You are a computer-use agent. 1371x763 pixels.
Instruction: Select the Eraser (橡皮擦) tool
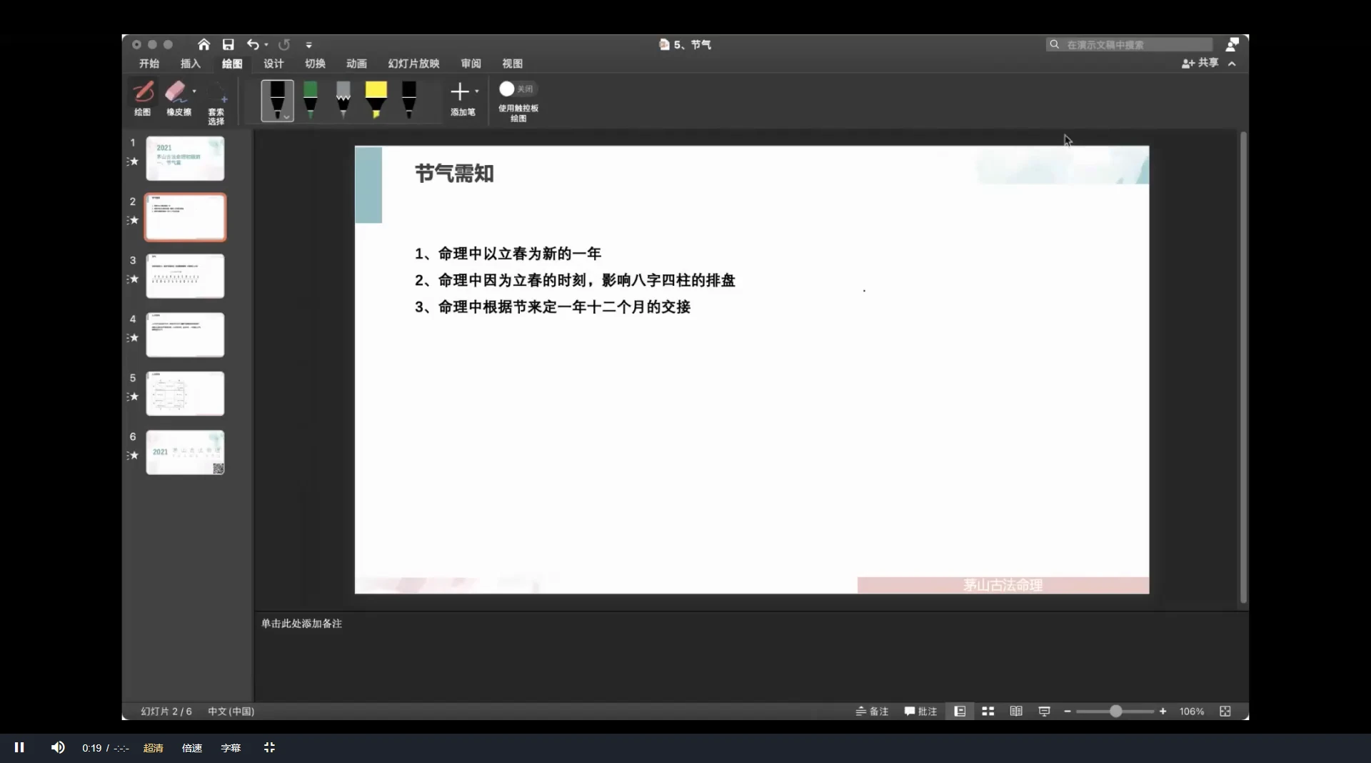[176, 97]
